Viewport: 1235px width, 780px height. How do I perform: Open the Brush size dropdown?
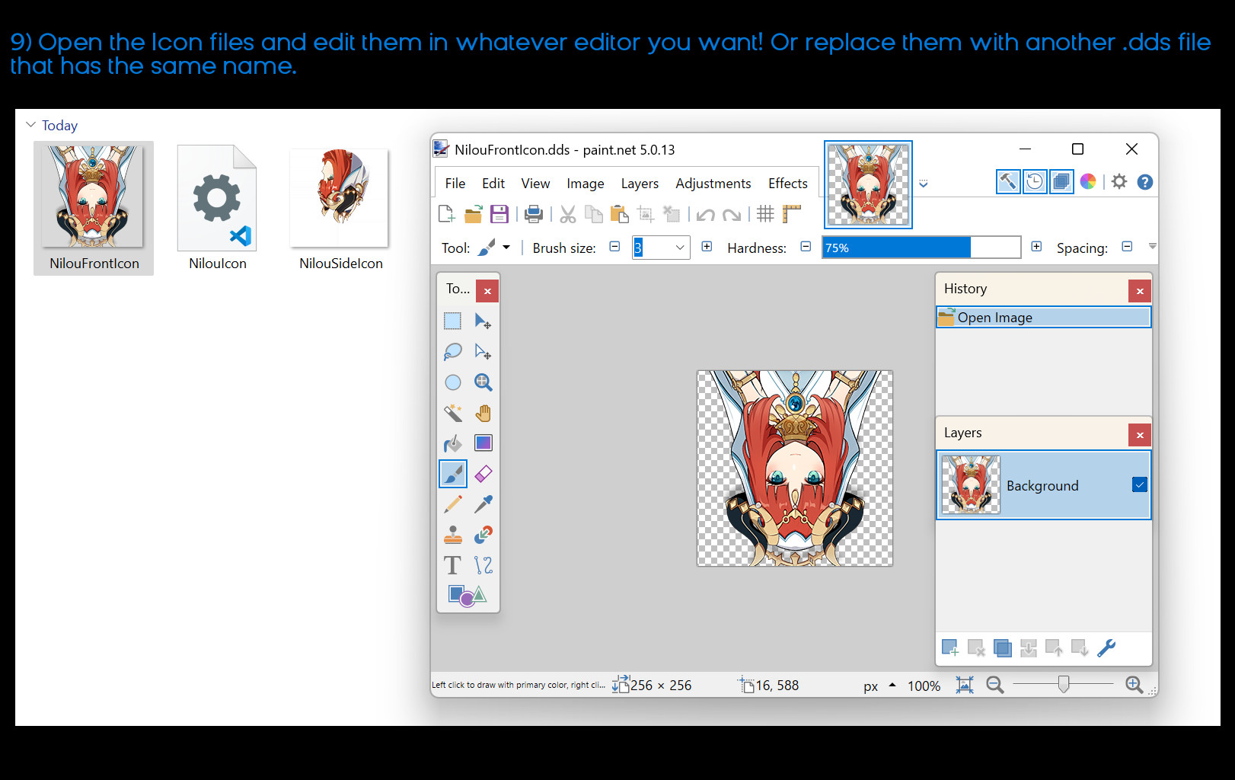coord(681,248)
